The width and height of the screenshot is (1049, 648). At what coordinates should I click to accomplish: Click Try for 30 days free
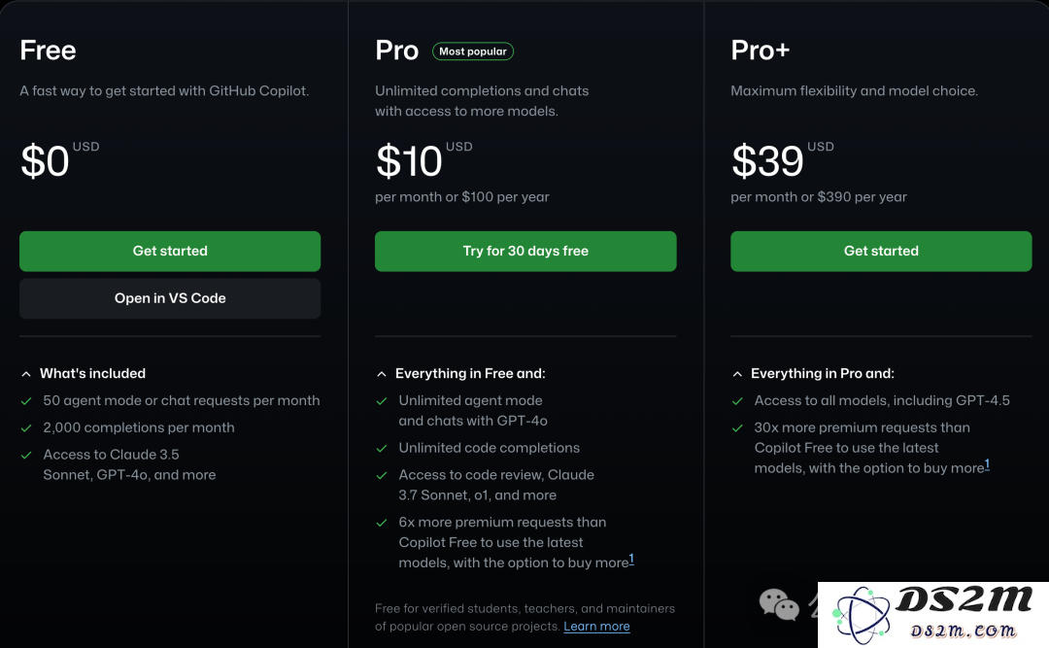click(x=525, y=251)
